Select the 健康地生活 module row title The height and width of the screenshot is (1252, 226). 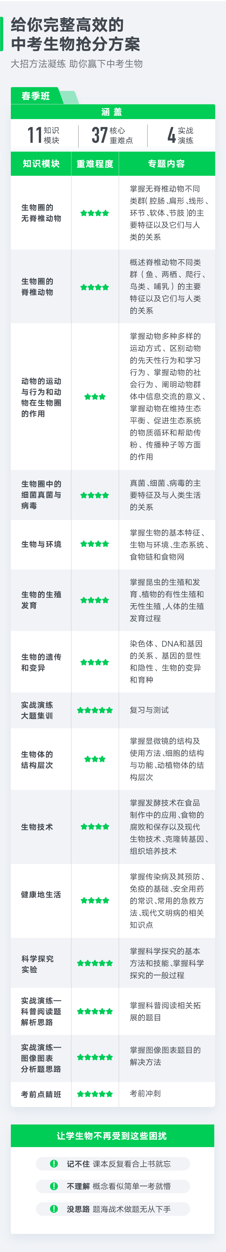[41, 895]
